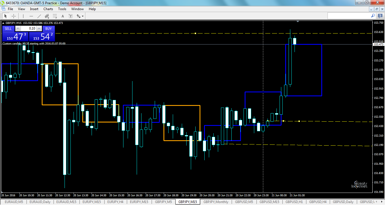This screenshot has height=205, width=385.
Task: Switch to the GBPUSD,H4 chart tab
Action: 318,202
